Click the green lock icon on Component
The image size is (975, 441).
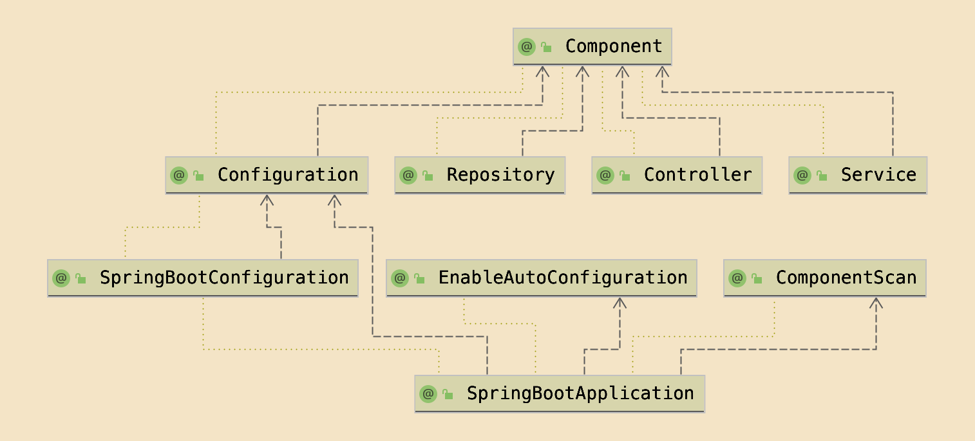click(546, 47)
